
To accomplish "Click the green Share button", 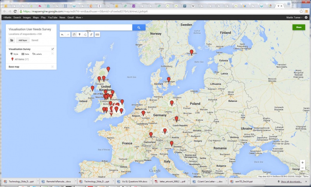I will pos(299,27).
